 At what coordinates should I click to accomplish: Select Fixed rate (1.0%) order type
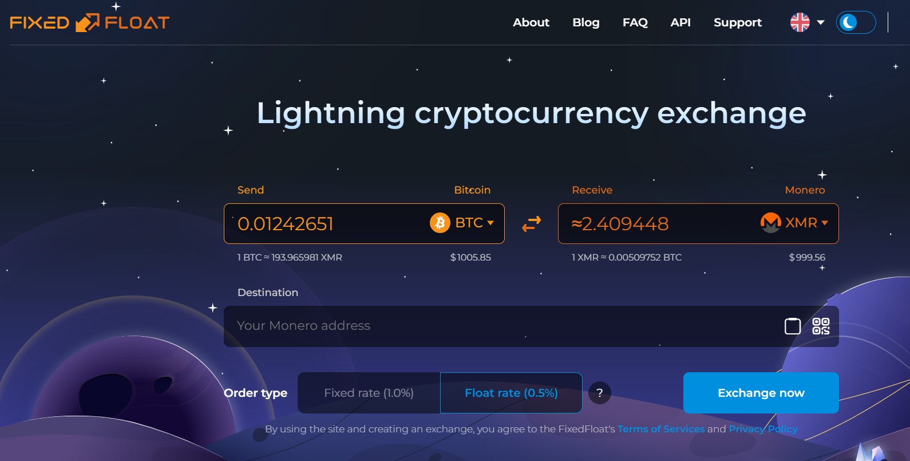click(369, 393)
